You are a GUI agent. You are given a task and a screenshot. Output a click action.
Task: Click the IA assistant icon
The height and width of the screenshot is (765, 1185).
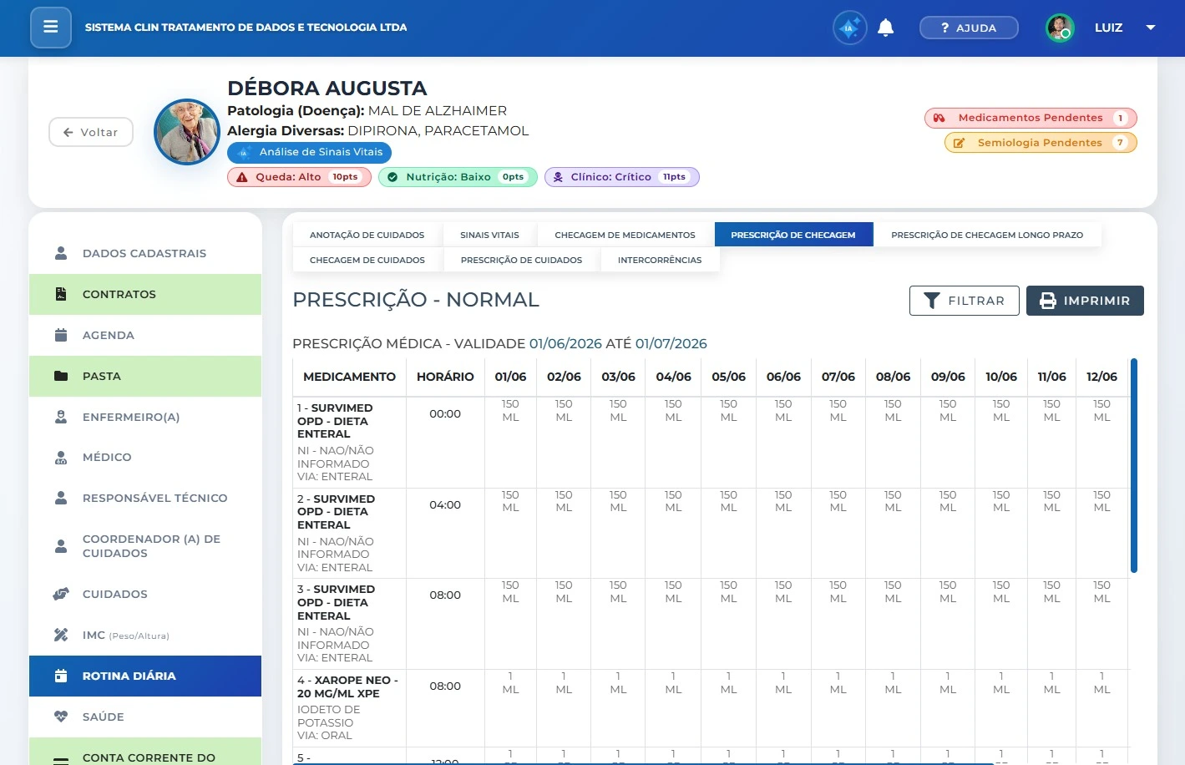tap(849, 28)
